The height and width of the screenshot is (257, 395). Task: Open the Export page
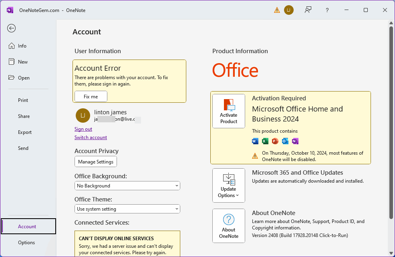(28, 132)
